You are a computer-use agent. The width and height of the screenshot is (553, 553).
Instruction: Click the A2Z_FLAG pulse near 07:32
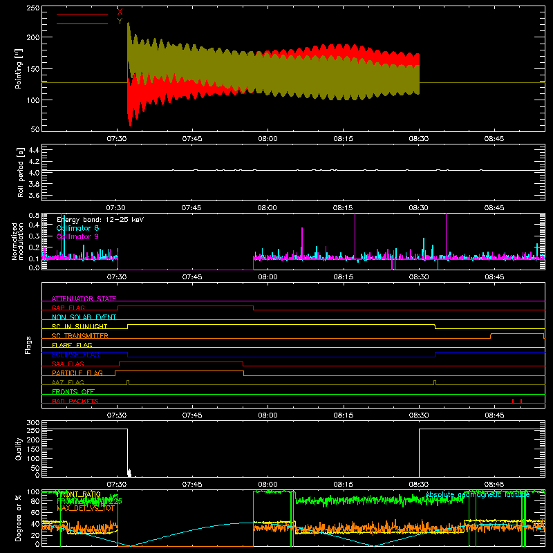(x=128, y=383)
